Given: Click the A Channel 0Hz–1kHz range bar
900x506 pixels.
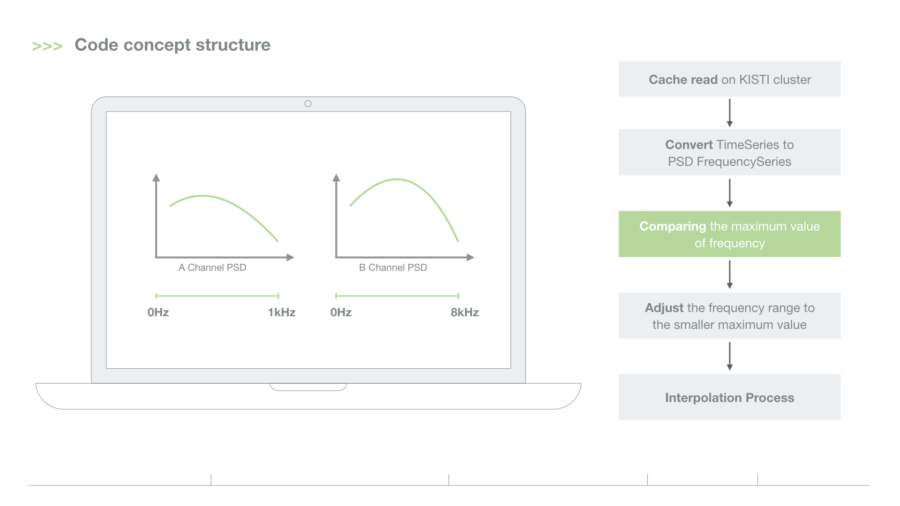Looking at the screenshot, I should point(217,296).
